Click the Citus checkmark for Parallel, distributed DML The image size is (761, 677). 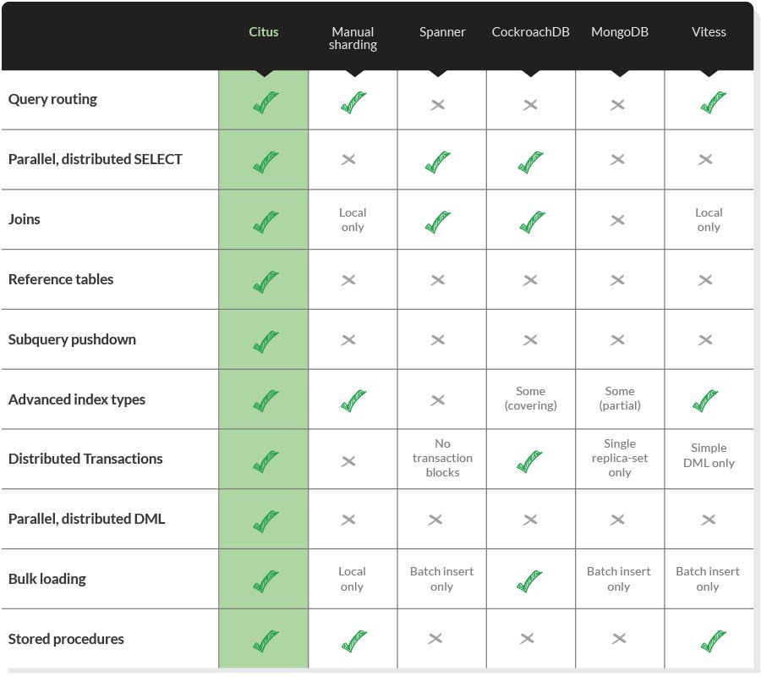[x=266, y=521]
